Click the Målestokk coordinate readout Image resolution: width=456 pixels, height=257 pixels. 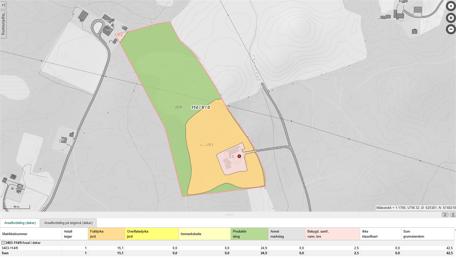click(416, 208)
